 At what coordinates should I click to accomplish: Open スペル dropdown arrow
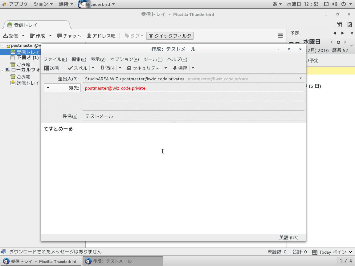93,68
